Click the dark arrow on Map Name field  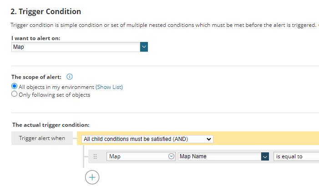(265, 156)
